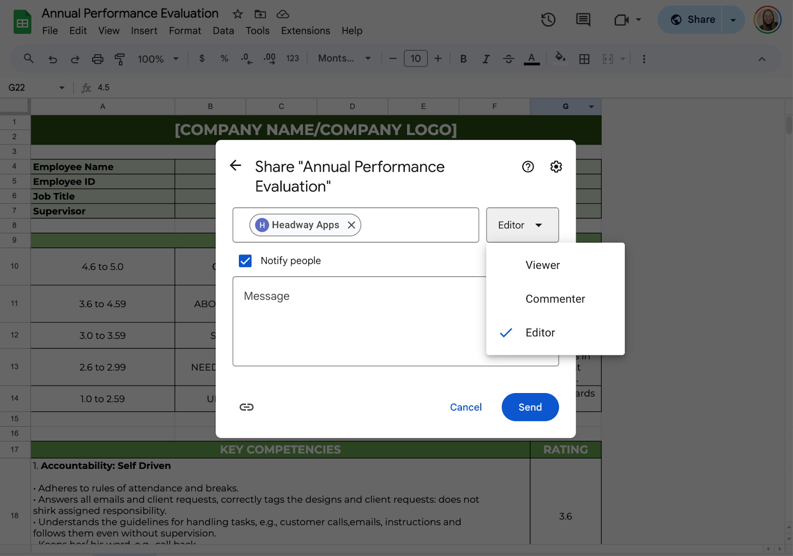Open the Google account avatar
This screenshot has width=793, height=556.
pos(767,20)
